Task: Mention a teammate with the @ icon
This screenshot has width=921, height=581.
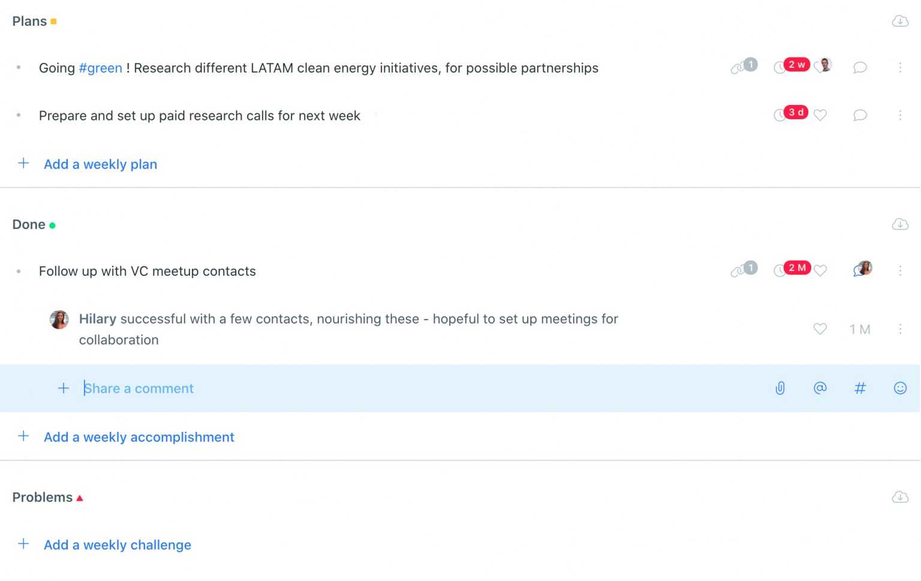Action: click(820, 388)
